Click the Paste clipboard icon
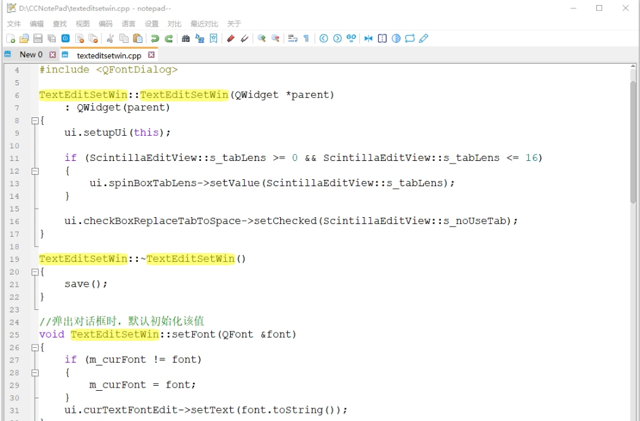This screenshot has width=640, height=421. pos(138,39)
